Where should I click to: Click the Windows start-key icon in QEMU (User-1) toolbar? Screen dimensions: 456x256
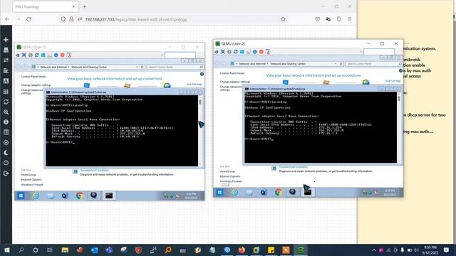(43, 55)
